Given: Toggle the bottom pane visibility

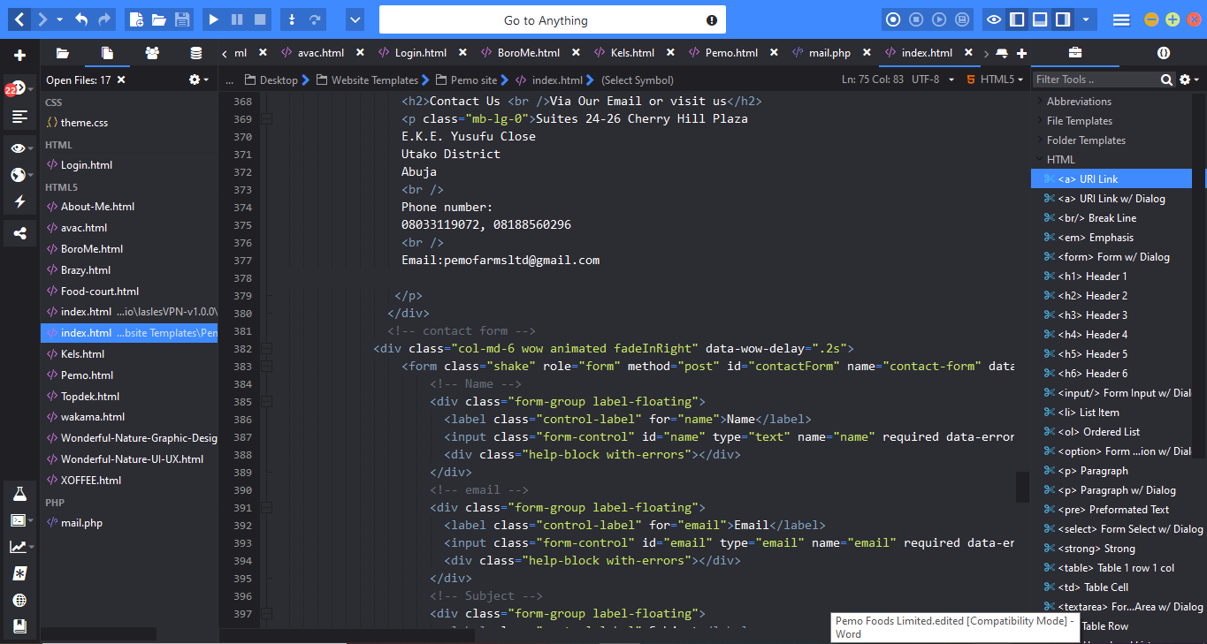Looking at the screenshot, I should (x=1041, y=19).
